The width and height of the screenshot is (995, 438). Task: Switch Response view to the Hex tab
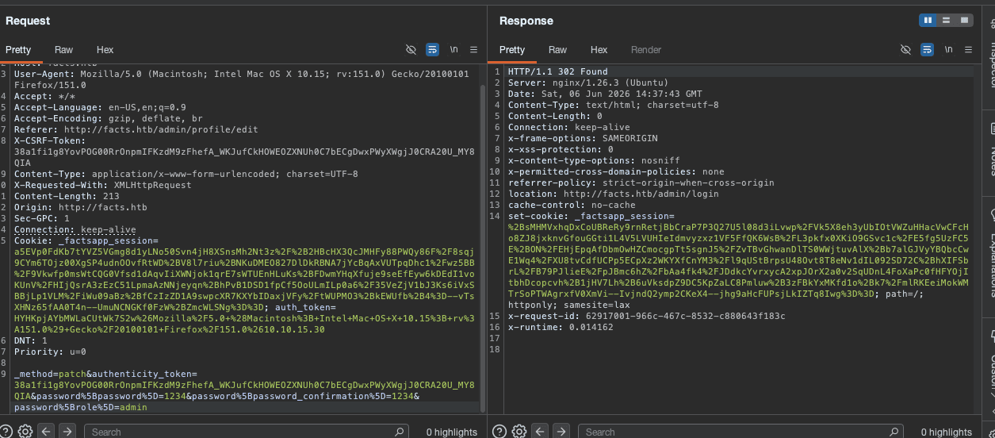(599, 49)
